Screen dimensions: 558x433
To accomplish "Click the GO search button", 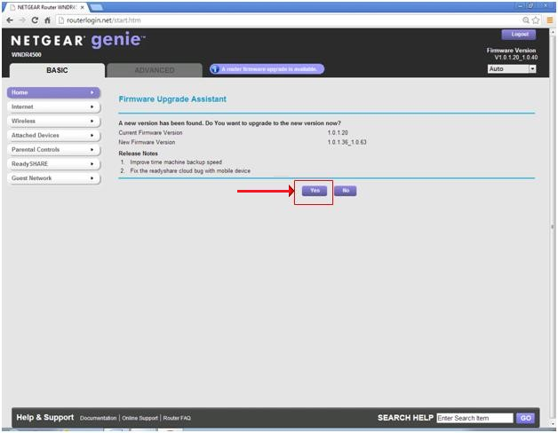I will 526,418.
